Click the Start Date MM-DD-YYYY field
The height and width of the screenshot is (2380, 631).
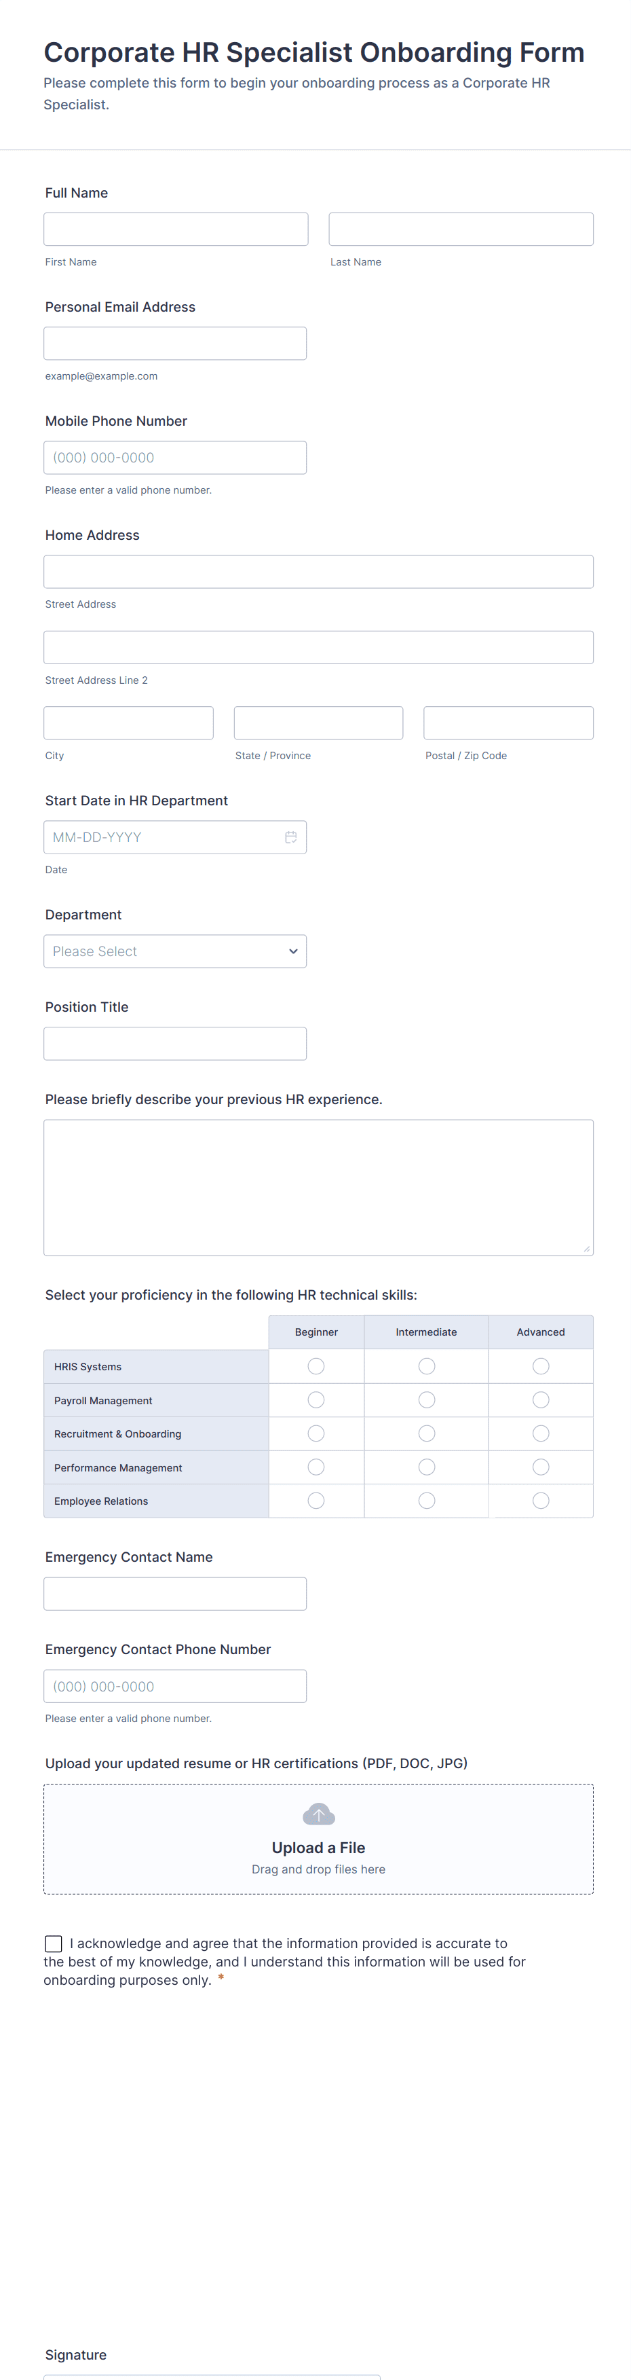pyautogui.click(x=161, y=837)
